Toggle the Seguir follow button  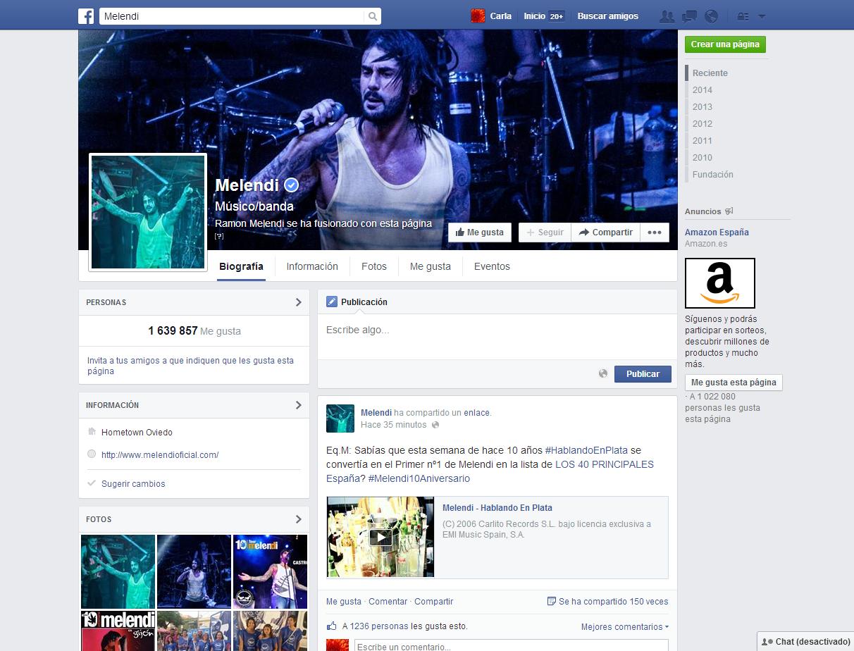click(545, 232)
